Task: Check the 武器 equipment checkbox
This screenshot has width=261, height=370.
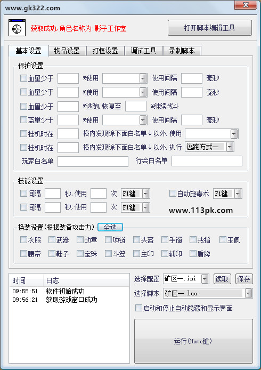Action: (52, 240)
